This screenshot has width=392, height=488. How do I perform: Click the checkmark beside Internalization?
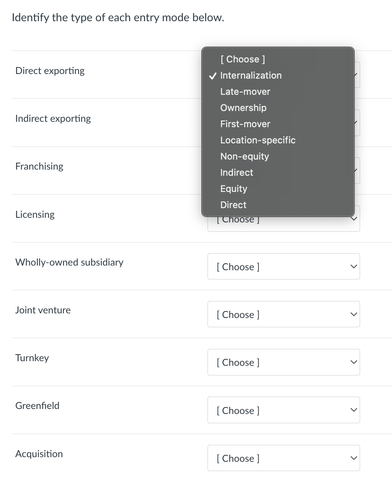pyautogui.click(x=213, y=76)
